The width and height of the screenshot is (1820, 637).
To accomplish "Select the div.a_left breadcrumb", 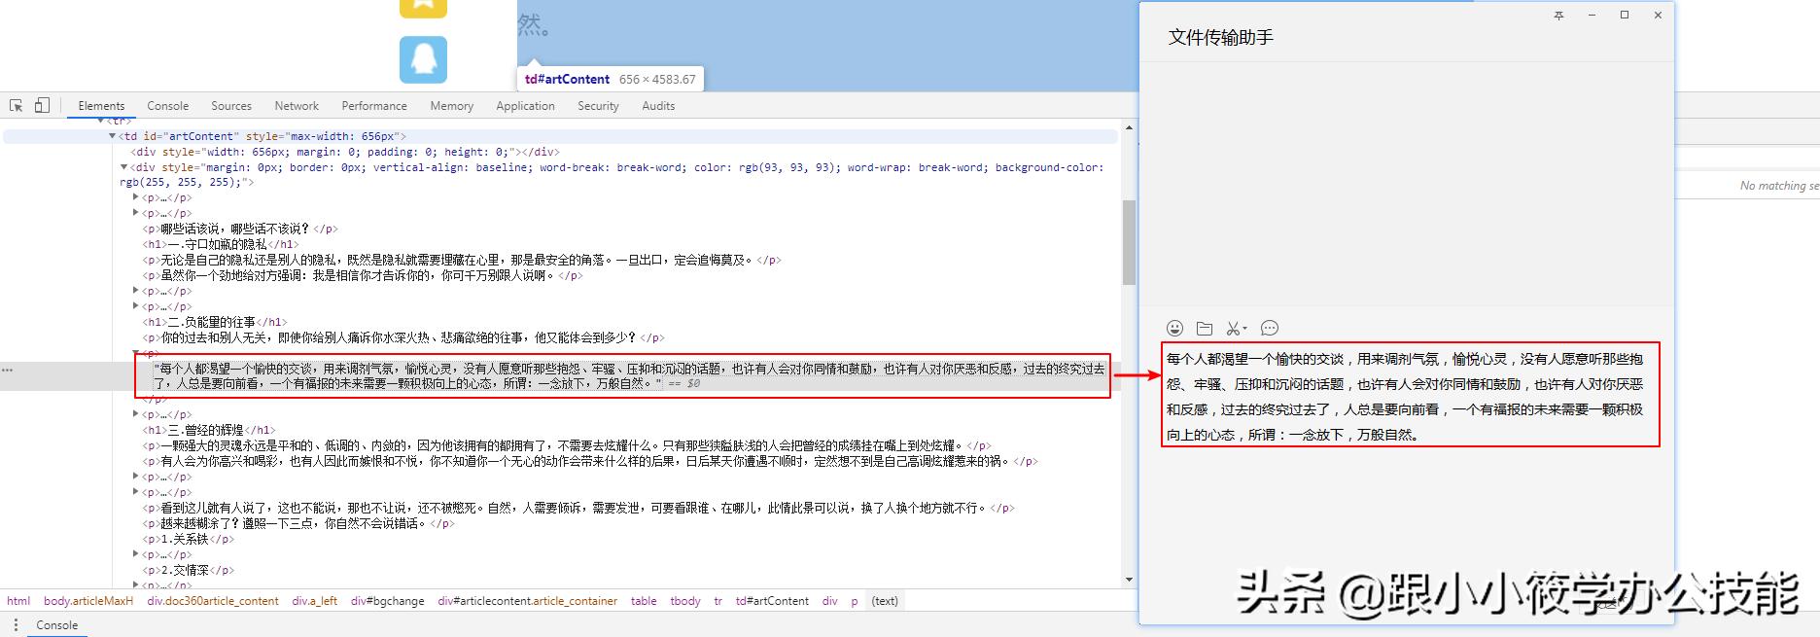I will (315, 601).
